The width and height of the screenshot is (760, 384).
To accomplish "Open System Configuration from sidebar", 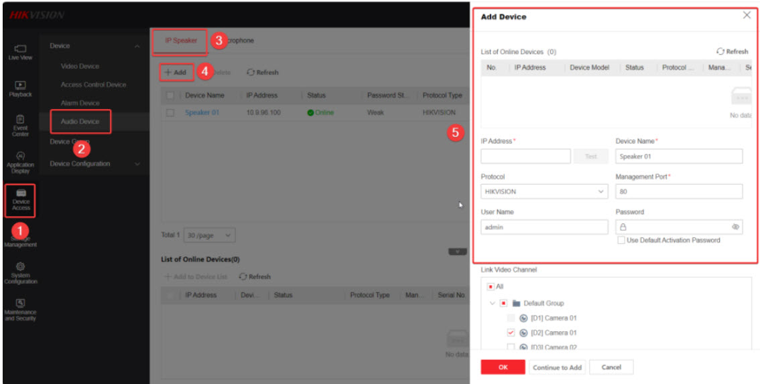I will pos(20,273).
